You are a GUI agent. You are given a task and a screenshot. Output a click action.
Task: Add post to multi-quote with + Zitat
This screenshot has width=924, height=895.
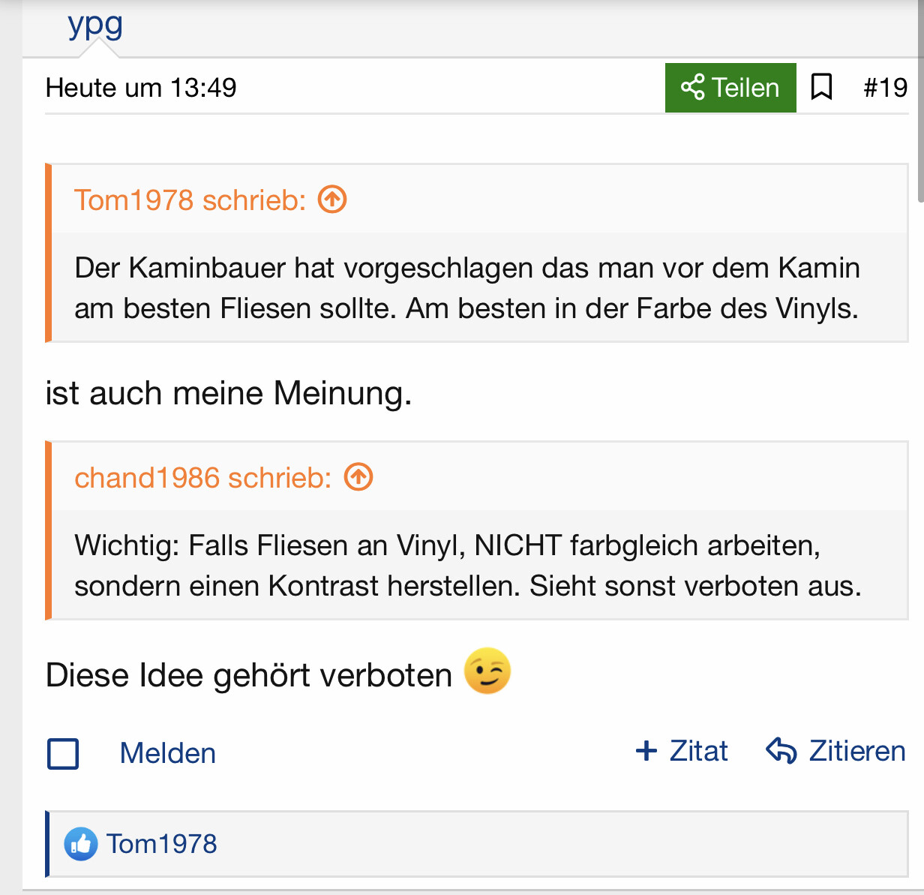tap(682, 751)
